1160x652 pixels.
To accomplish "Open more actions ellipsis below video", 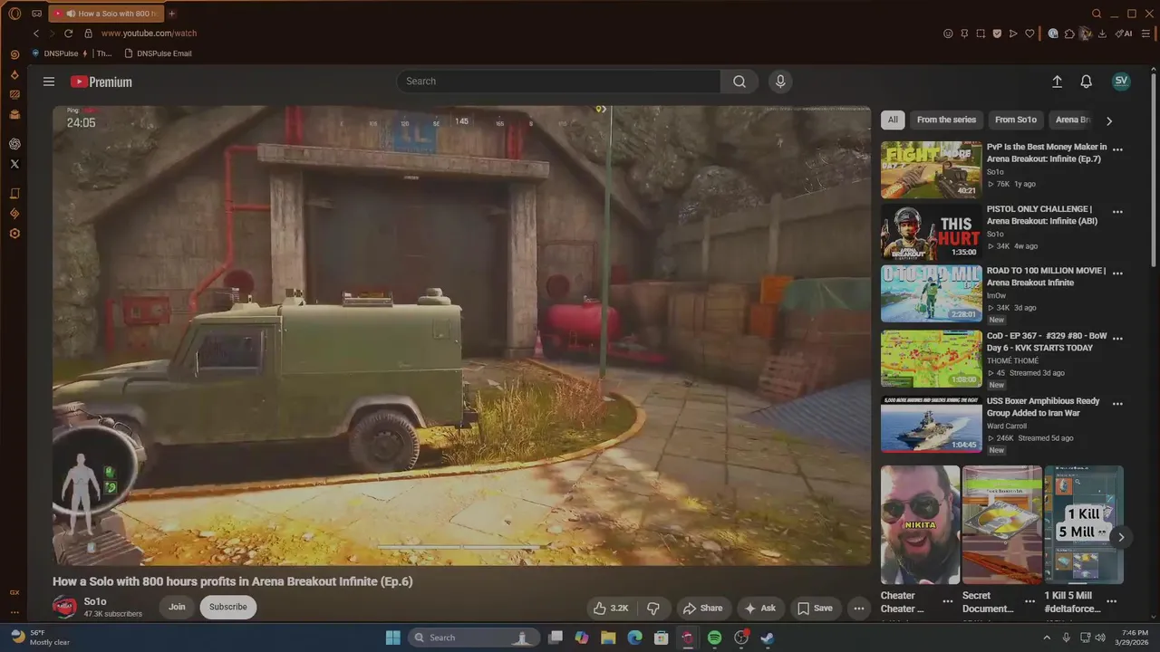I will [858, 608].
